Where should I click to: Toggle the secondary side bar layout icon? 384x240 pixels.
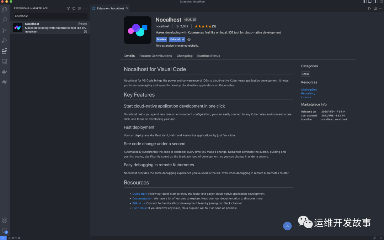point(374,2)
